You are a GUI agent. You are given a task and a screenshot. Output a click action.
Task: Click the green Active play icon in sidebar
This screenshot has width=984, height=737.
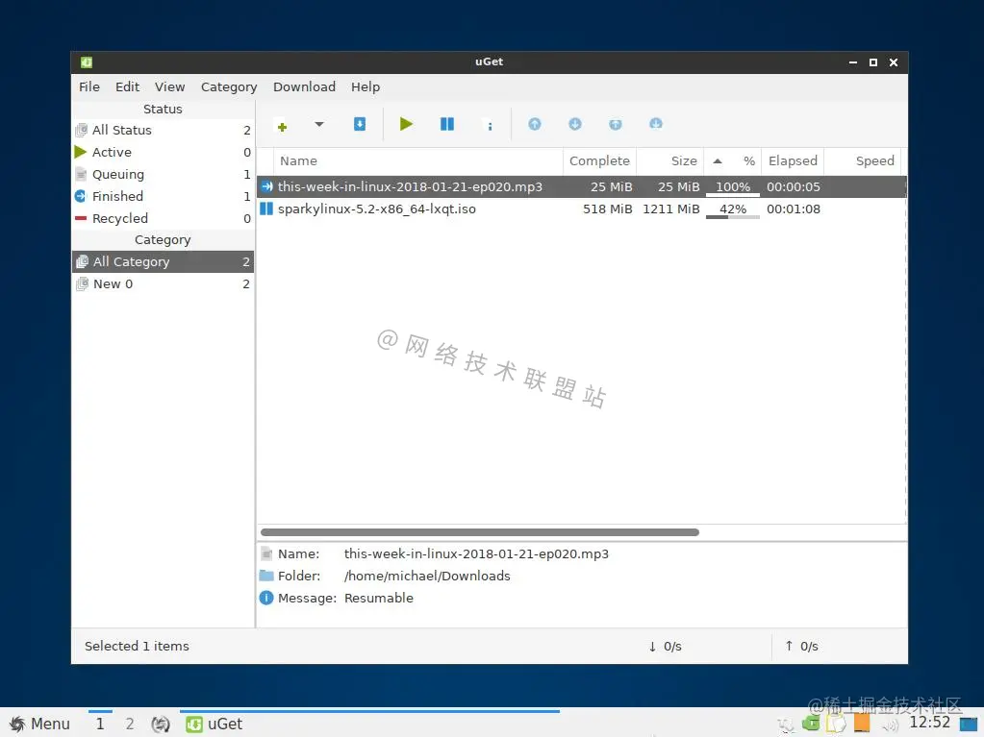pyautogui.click(x=81, y=152)
